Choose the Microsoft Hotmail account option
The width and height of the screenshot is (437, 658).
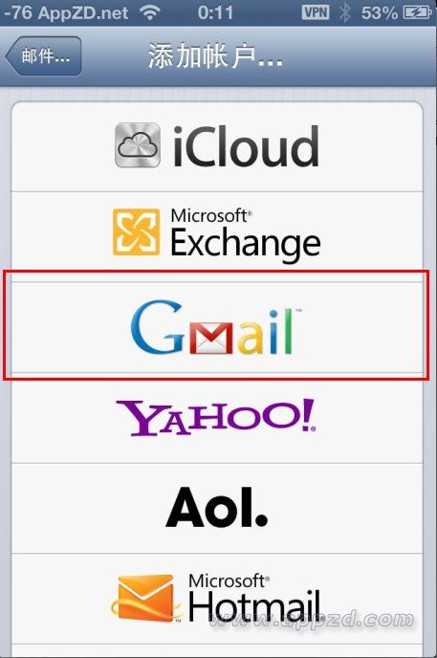pyautogui.click(x=217, y=599)
